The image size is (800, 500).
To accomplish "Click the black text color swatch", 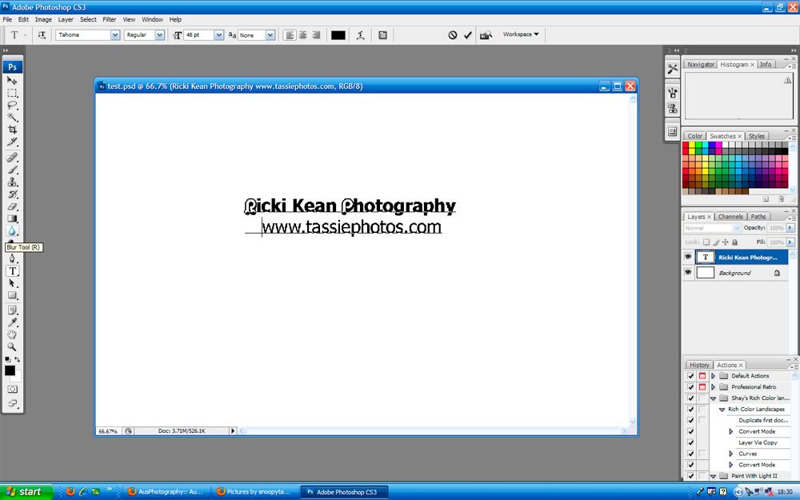I will 338,35.
